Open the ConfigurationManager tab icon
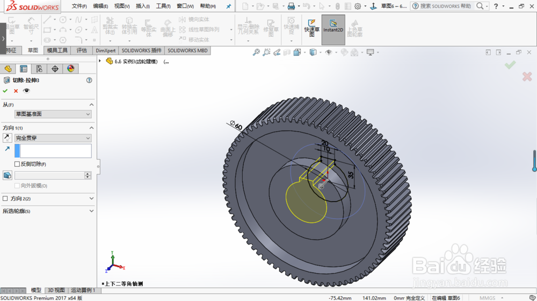 (x=39, y=69)
